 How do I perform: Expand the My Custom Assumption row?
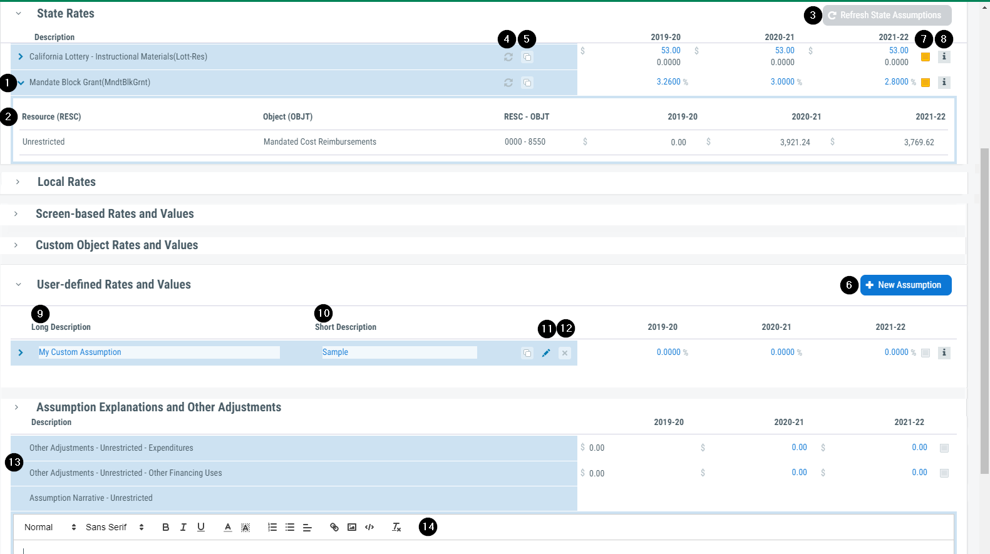pyautogui.click(x=21, y=352)
